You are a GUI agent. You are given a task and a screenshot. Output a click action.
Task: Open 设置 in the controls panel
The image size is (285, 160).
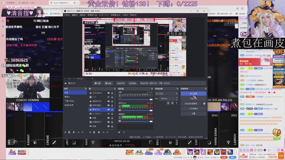pos(193,113)
